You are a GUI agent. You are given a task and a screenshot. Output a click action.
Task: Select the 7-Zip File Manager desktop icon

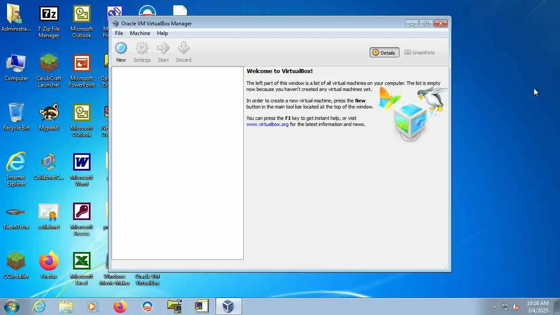(x=49, y=22)
